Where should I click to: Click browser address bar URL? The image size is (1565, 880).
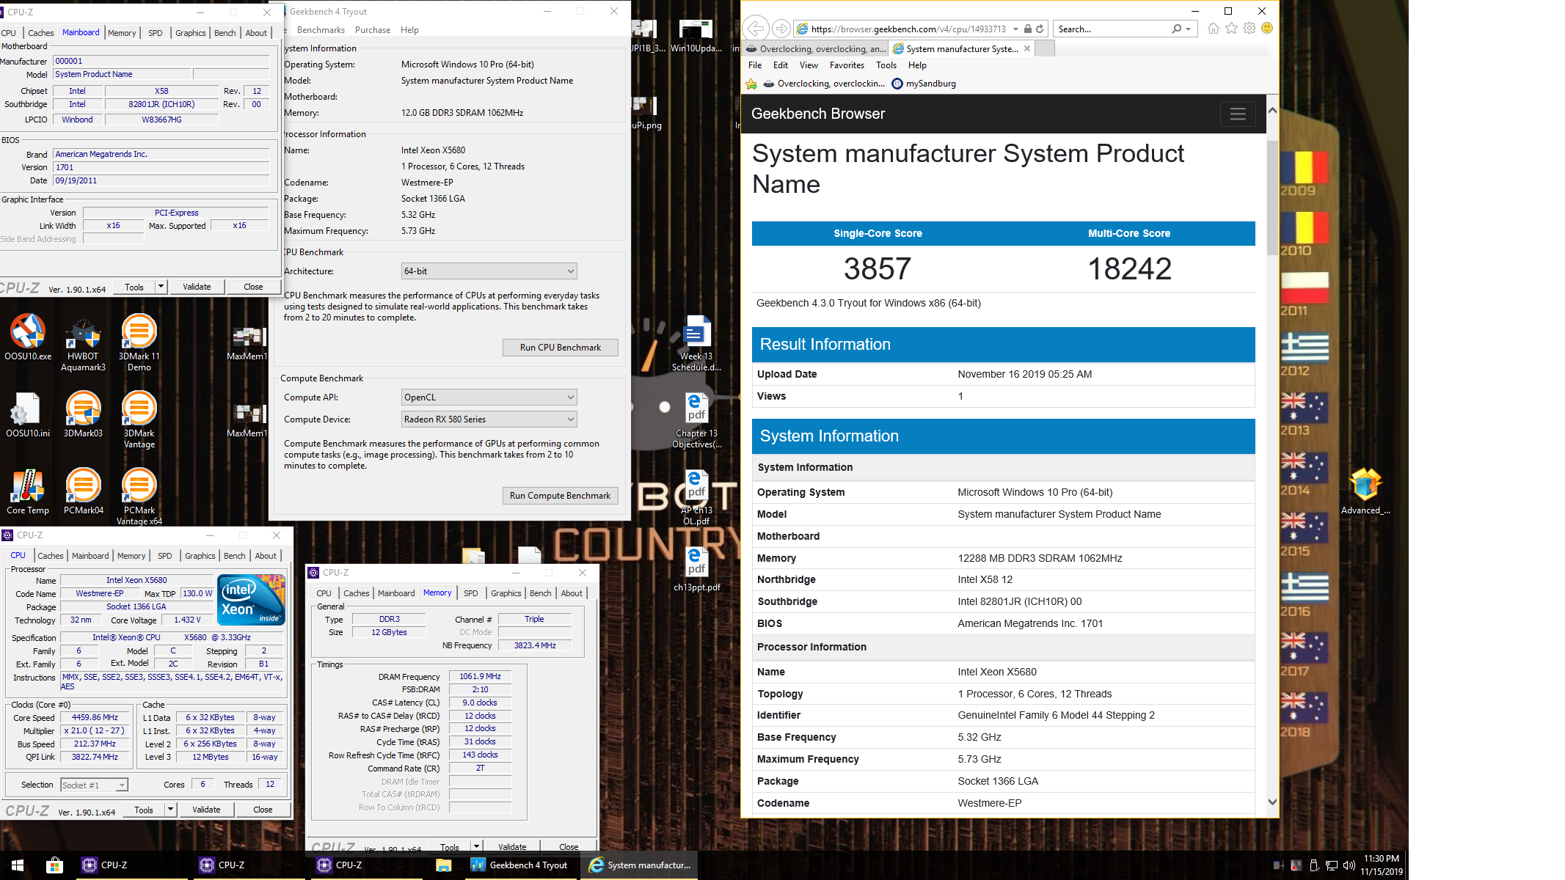(x=908, y=29)
